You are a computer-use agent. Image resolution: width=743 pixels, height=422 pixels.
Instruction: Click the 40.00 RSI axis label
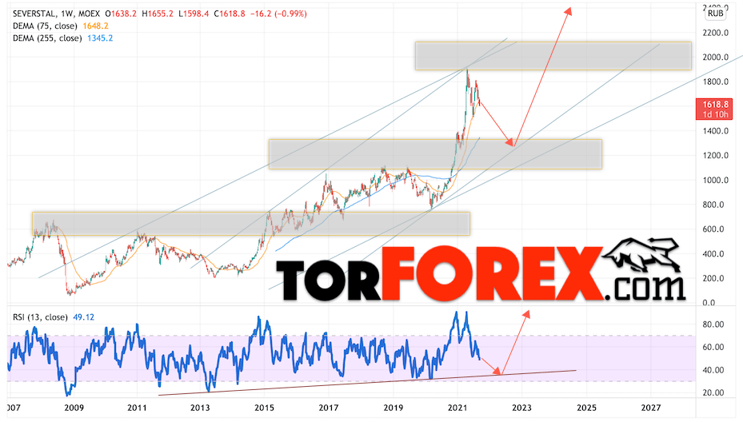[713, 370]
